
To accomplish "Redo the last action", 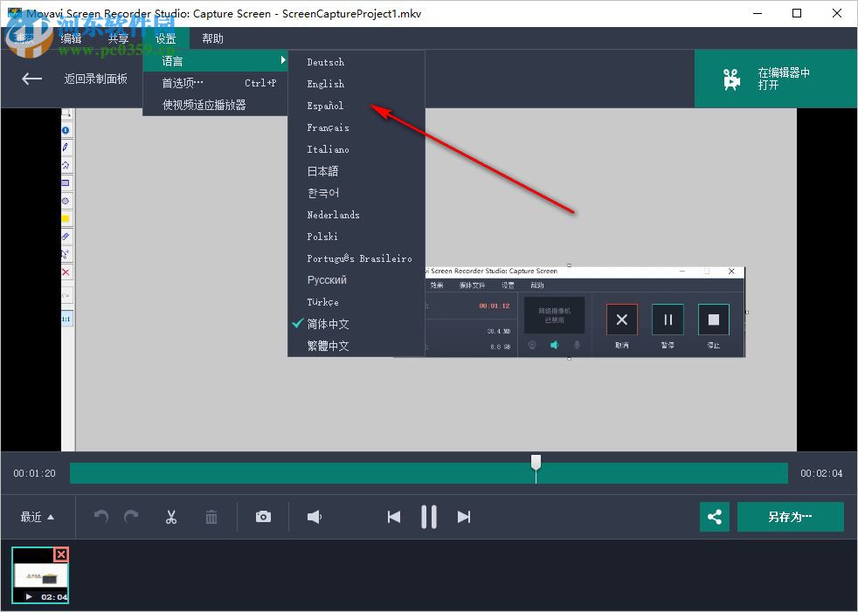I will [131, 517].
